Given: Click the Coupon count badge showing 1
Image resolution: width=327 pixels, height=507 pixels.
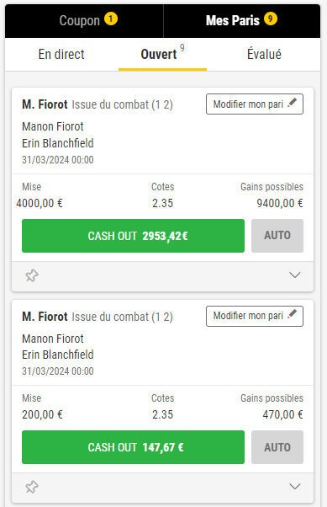Looking at the screenshot, I should pos(111,19).
